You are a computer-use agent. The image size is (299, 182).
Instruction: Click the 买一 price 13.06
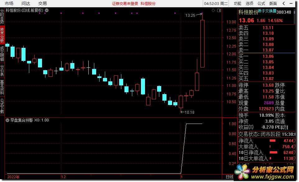[268, 56]
